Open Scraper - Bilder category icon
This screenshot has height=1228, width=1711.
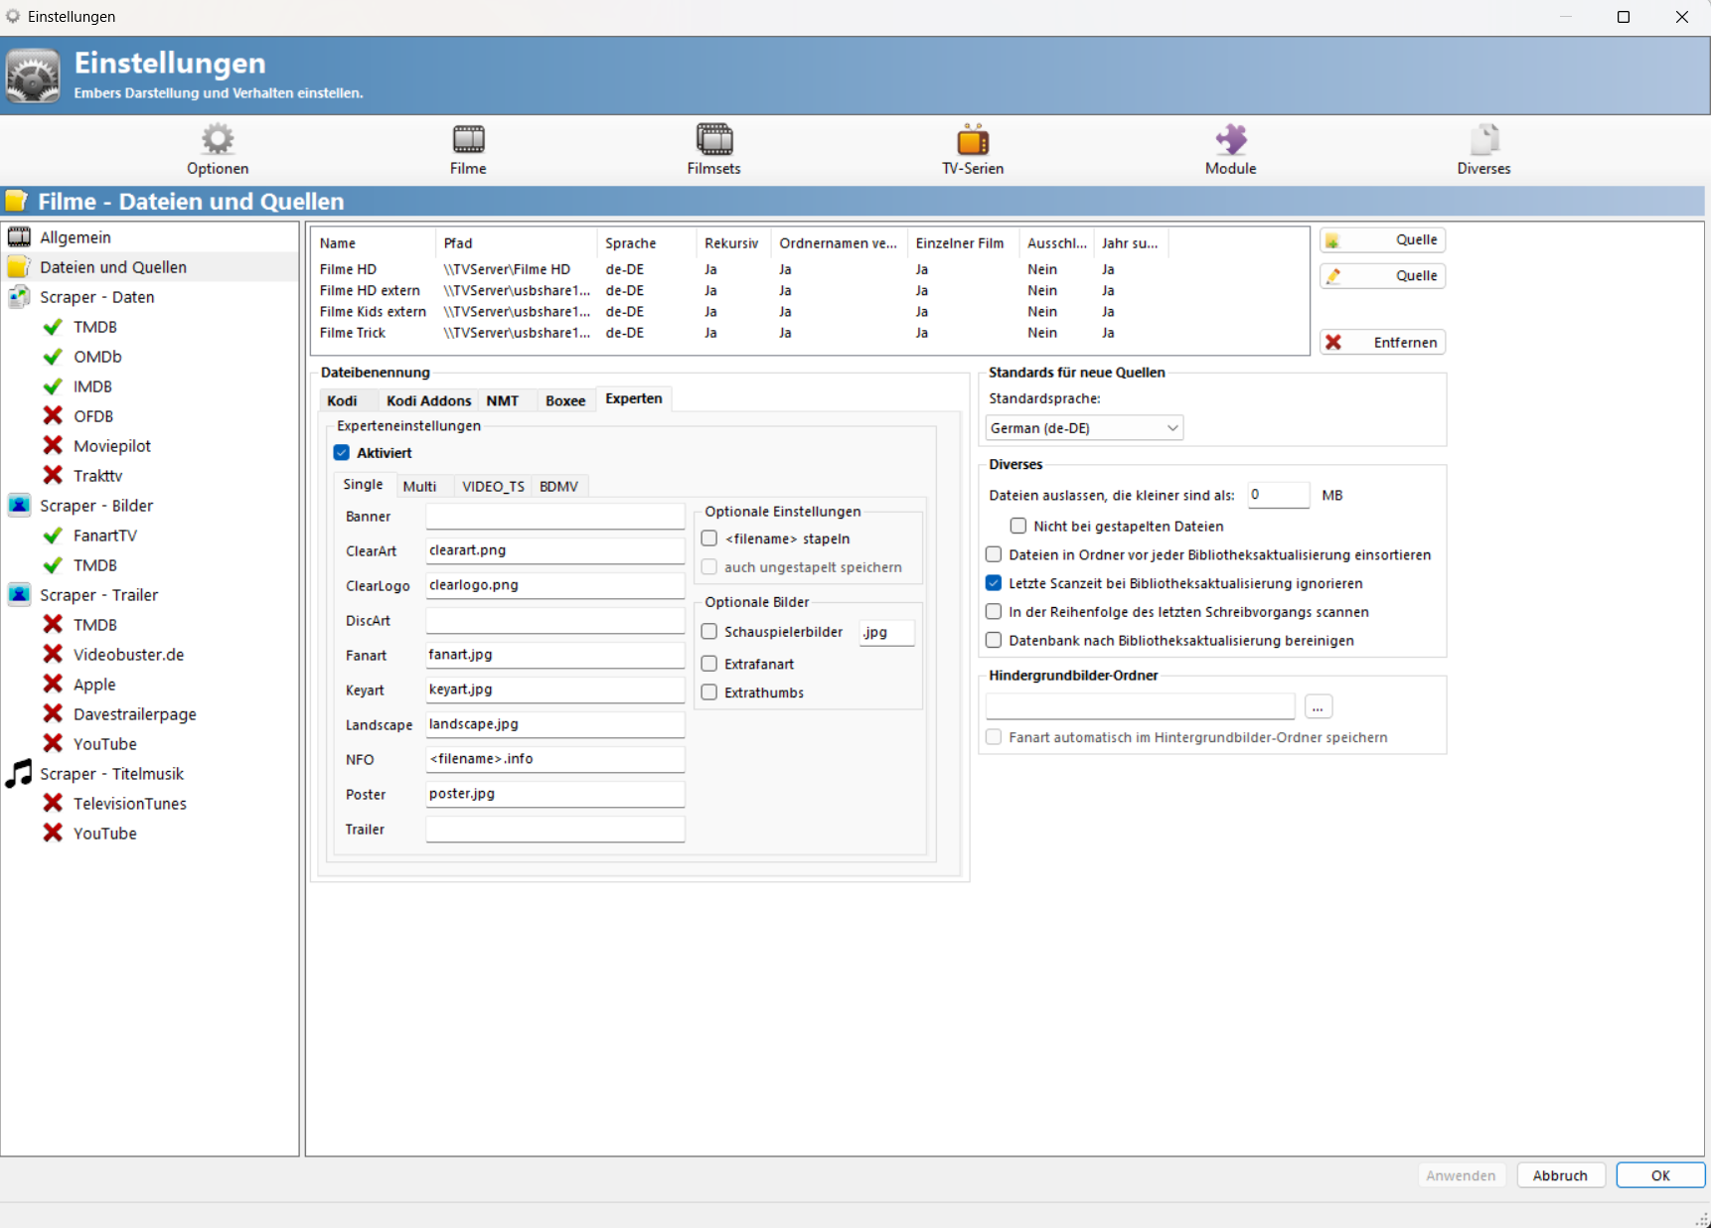click(x=19, y=506)
